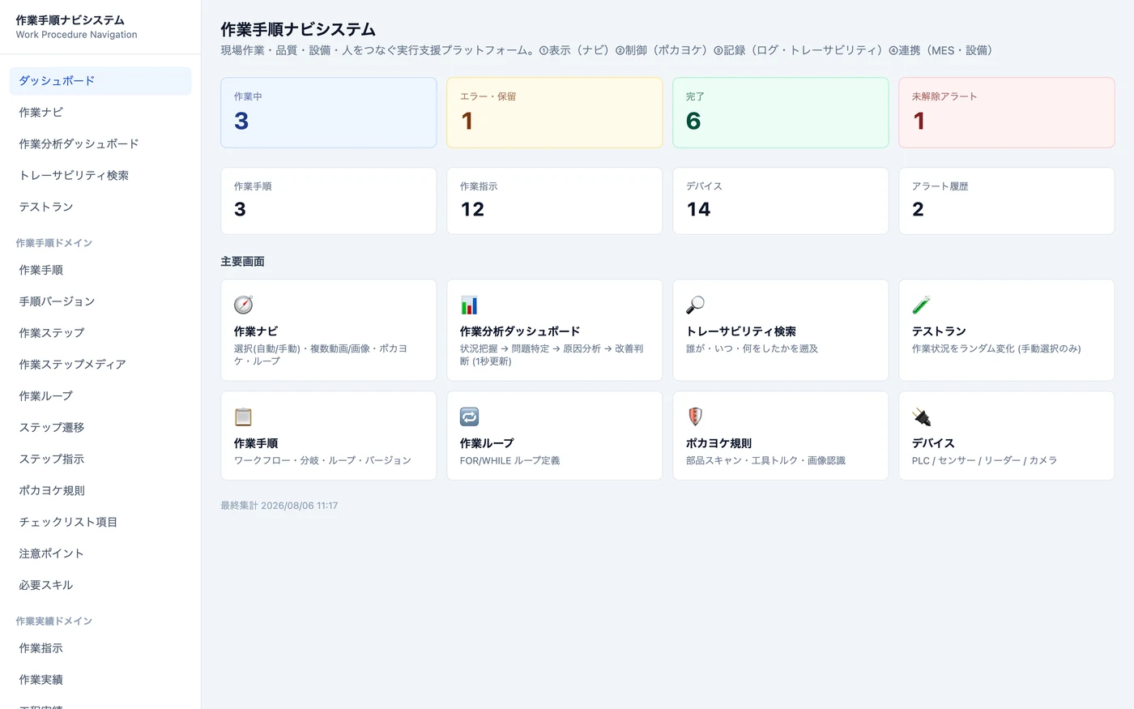Click the ポカヨケ規則 card title text
Viewport: 1134px width, 709px height.
click(719, 443)
